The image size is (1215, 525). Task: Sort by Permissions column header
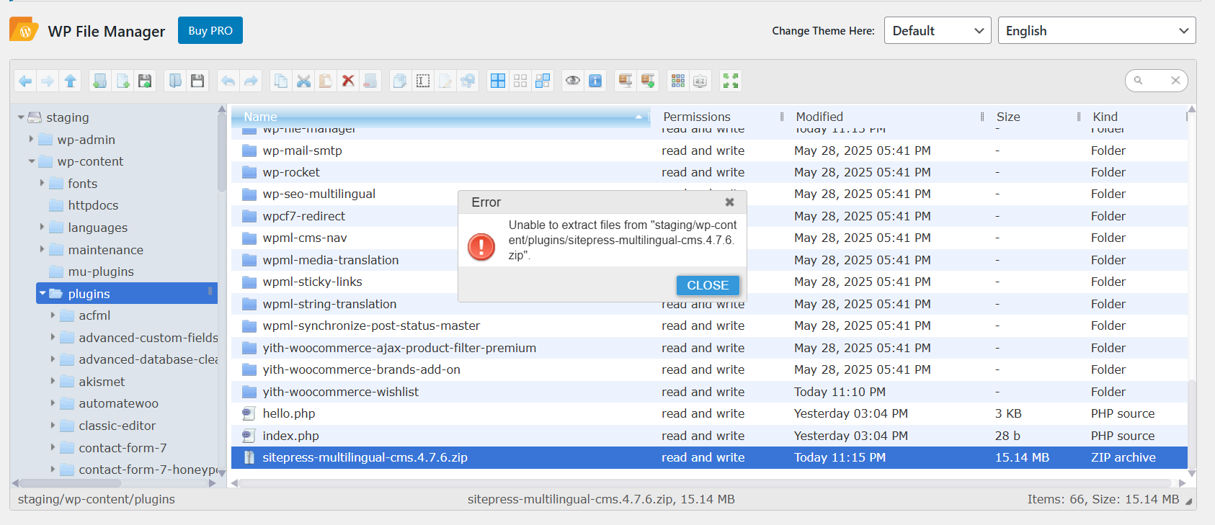click(x=718, y=117)
